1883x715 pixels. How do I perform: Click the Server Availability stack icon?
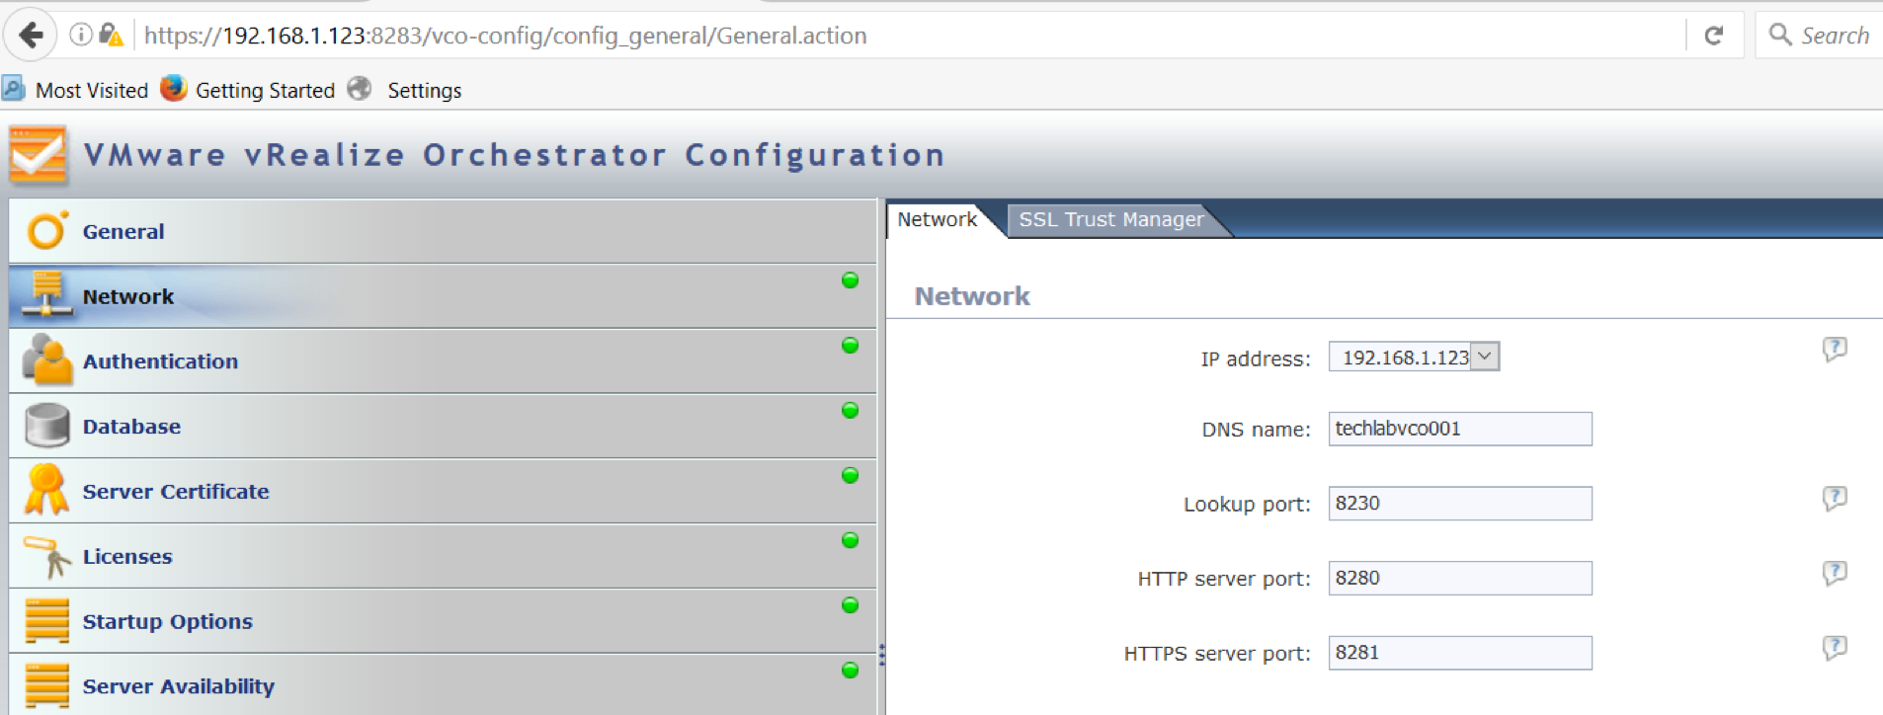46,685
